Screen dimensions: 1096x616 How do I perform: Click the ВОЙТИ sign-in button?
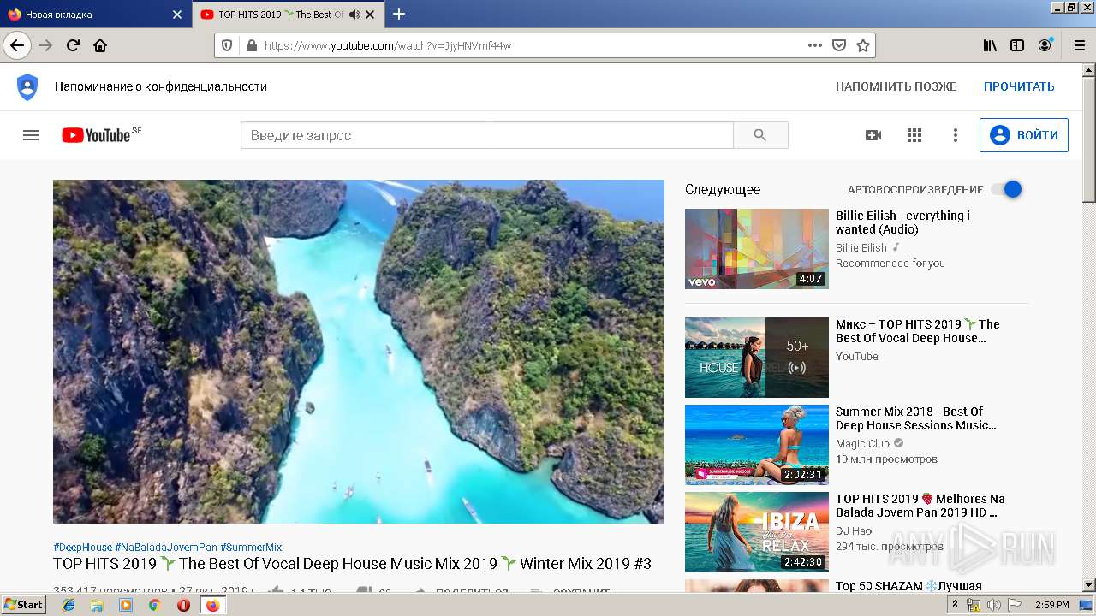click(x=1024, y=135)
